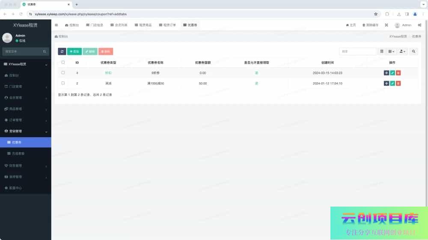The height and width of the screenshot is (240, 428).
Task: Click the refresh table icon button
Action: pos(62,51)
